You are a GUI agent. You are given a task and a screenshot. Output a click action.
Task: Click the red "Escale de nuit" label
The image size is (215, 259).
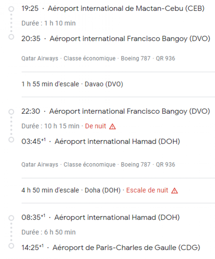tap(147, 190)
